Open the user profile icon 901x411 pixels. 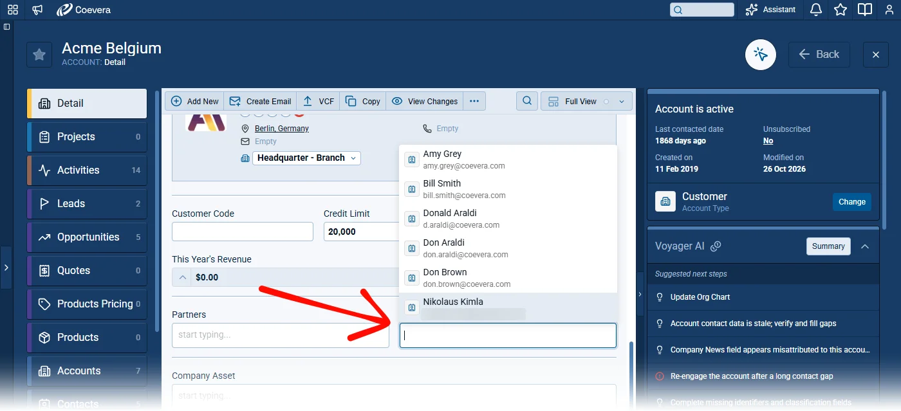(x=889, y=10)
